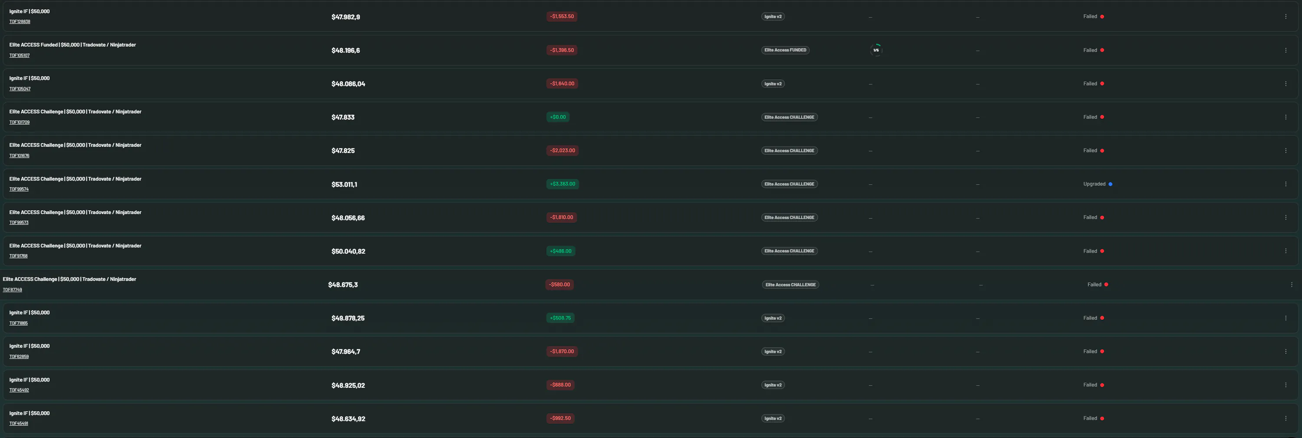This screenshot has width=1302, height=438.
Task: Click the Elite Access FUNDED badge
Action: pos(785,50)
